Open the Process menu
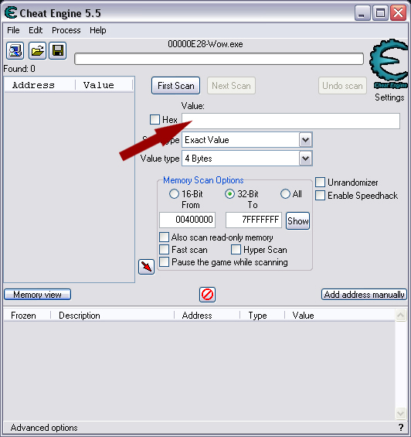The height and width of the screenshot is (437, 411). click(x=66, y=30)
